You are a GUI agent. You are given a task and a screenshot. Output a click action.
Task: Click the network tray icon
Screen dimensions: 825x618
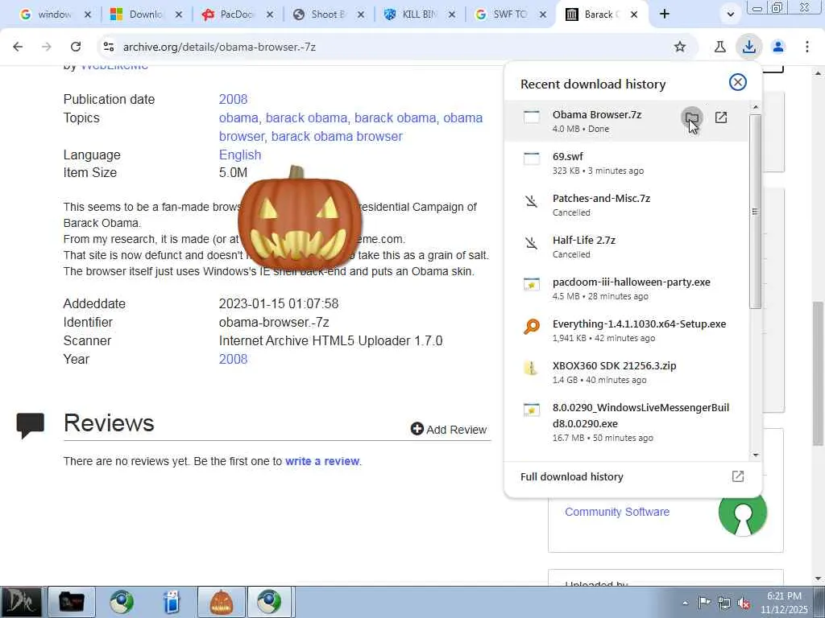pos(724,603)
